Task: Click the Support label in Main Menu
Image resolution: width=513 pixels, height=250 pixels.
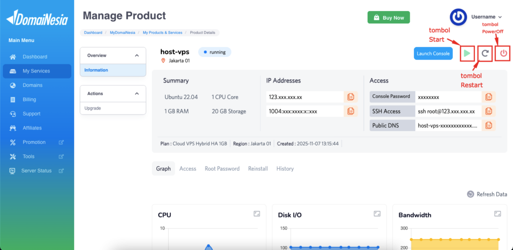Action: tap(32, 114)
